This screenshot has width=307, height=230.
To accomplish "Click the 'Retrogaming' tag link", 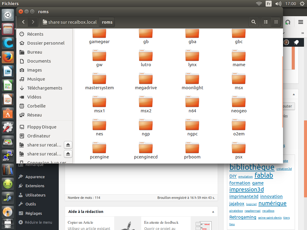I will (x=243, y=217).
